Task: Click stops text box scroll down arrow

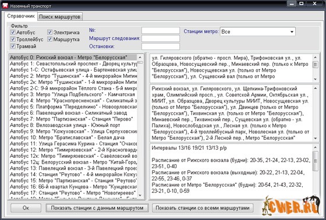Action: [x=316, y=139]
